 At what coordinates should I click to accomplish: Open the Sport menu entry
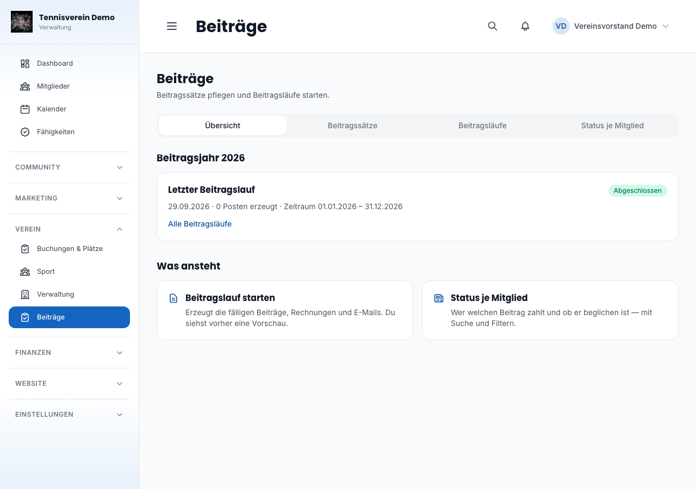[69, 272]
